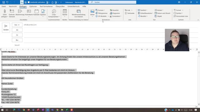Click the Textmarke bookmark button

click(x=130, y=13)
